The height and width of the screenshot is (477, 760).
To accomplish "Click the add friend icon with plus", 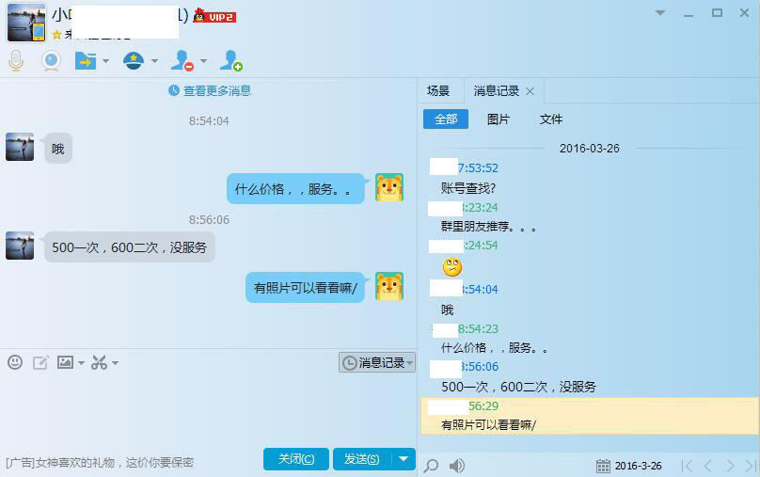I will (230, 61).
